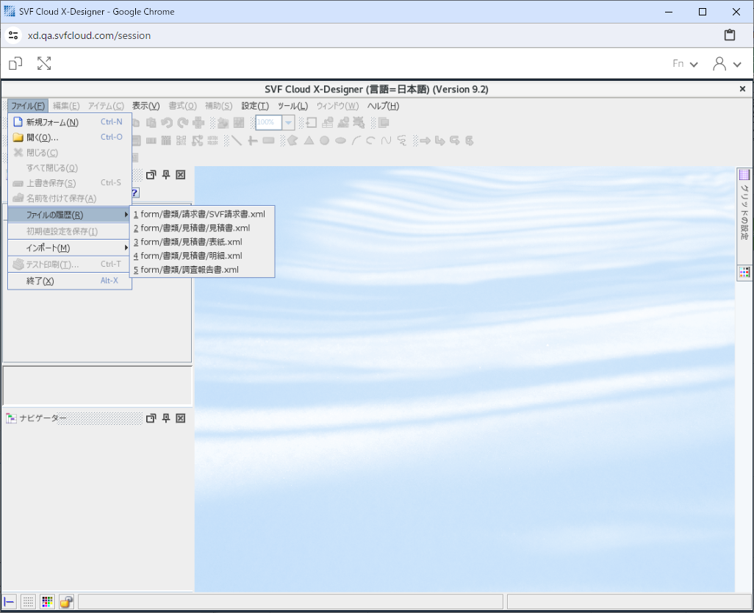Select the S-curve drawing tool

386,140
